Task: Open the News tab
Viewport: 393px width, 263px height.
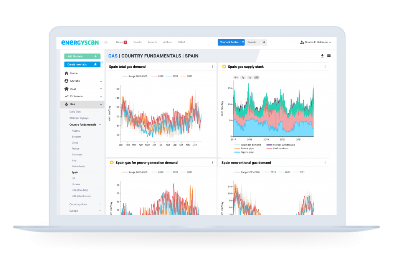Action: 121,42
